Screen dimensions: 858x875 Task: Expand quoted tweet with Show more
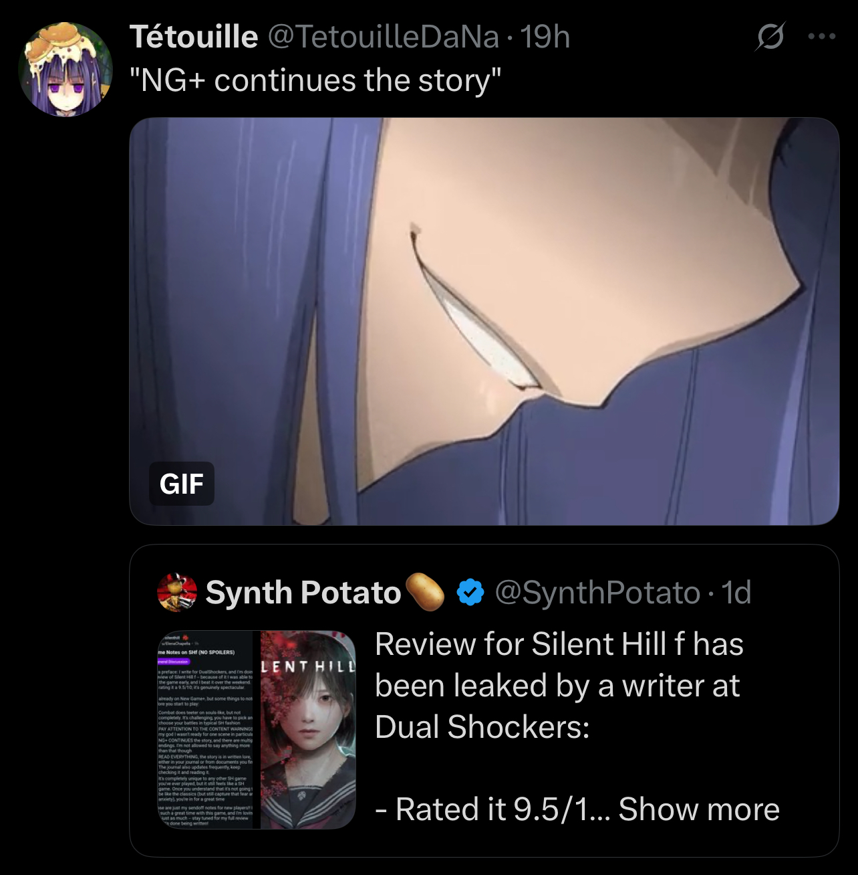click(699, 809)
